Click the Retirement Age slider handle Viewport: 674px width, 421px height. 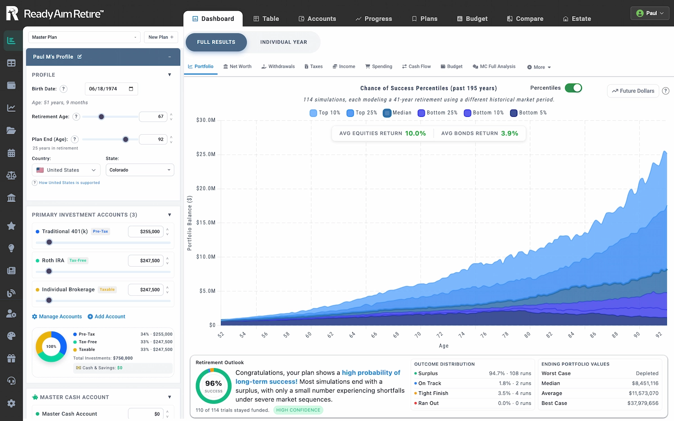(102, 117)
